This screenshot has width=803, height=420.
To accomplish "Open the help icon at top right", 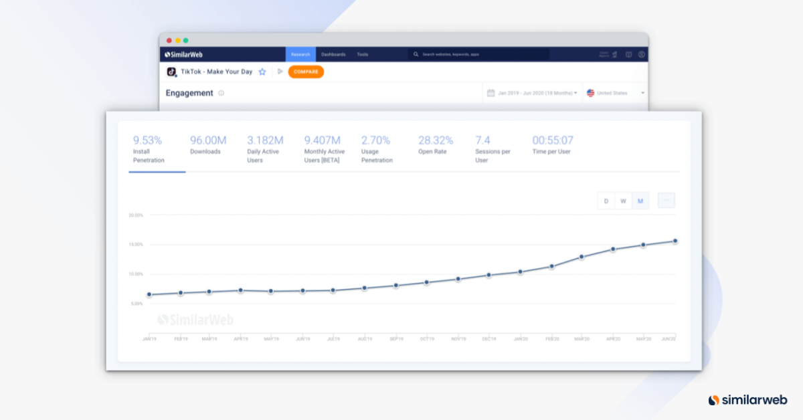I will (x=641, y=54).
